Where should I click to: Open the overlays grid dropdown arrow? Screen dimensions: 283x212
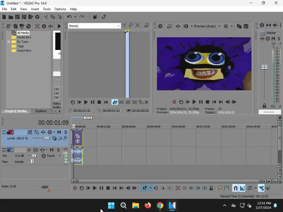(232, 26)
